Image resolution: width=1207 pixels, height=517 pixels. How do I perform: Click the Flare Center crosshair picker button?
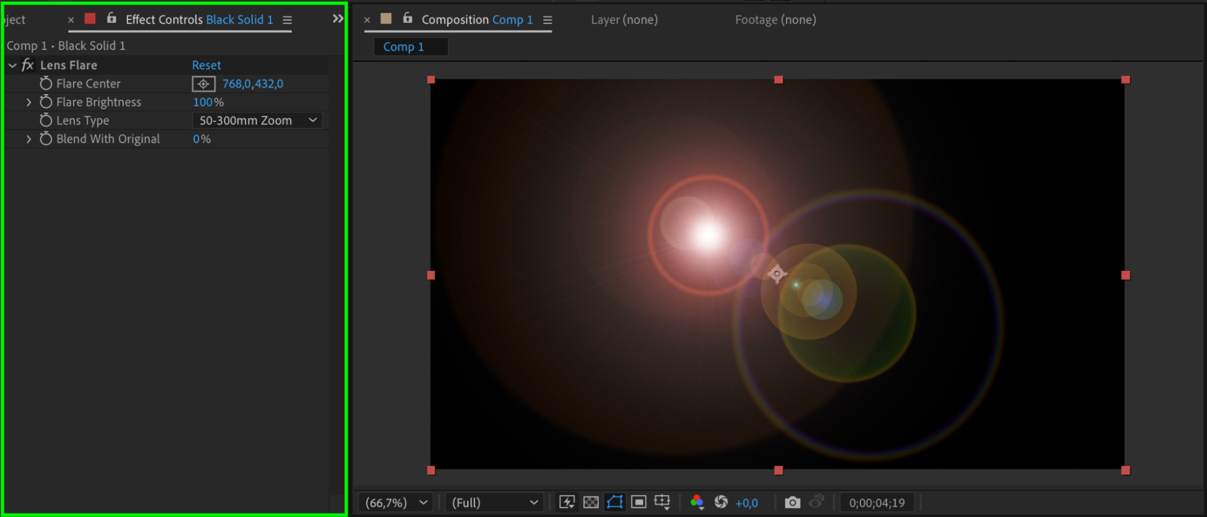tap(203, 84)
